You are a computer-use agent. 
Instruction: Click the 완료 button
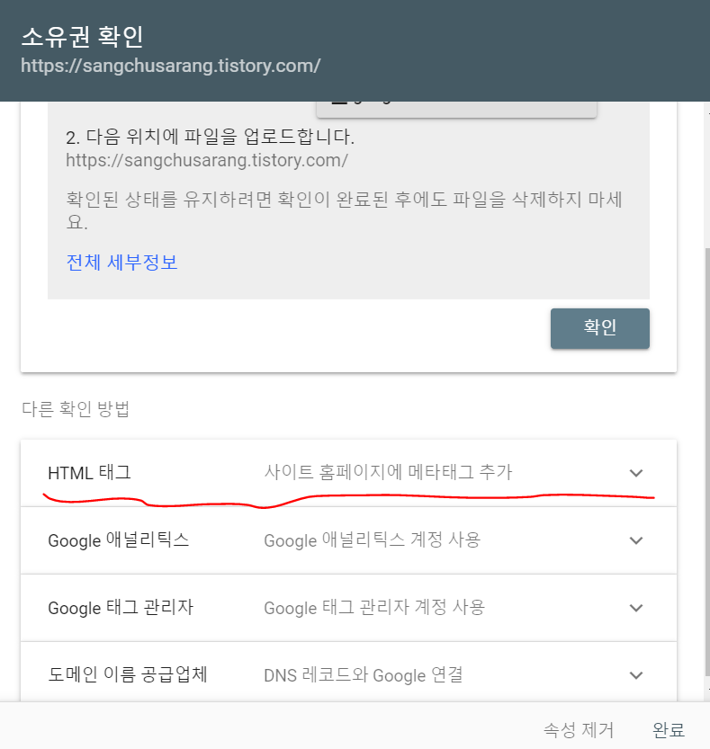669,729
